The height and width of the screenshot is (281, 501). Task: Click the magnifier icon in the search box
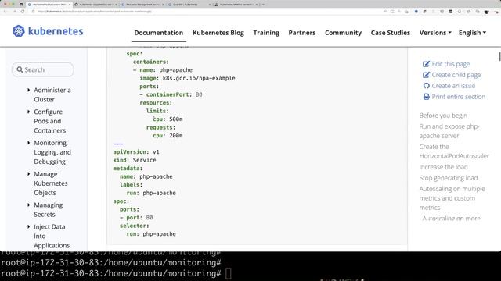coord(20,69)
